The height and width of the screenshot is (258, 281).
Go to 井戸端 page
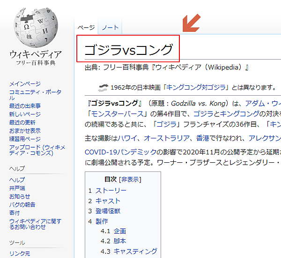click(x=17, y=188)
